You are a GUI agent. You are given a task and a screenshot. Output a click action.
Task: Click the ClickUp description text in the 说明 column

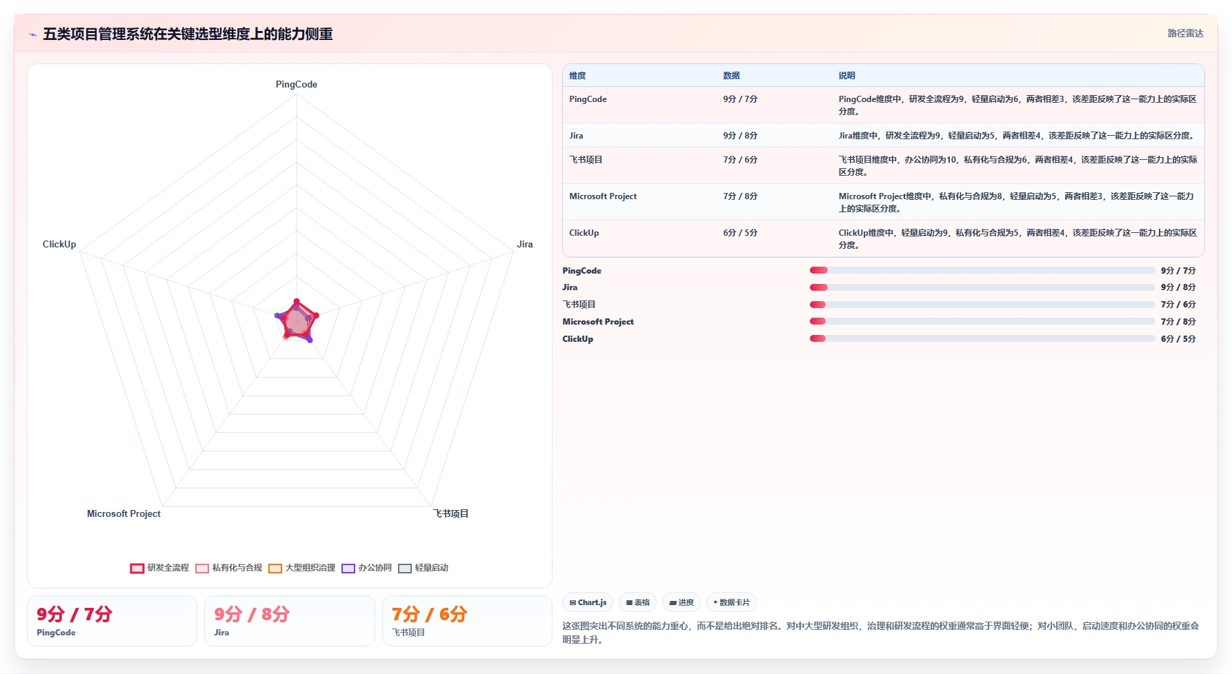tap(1017, 239)
